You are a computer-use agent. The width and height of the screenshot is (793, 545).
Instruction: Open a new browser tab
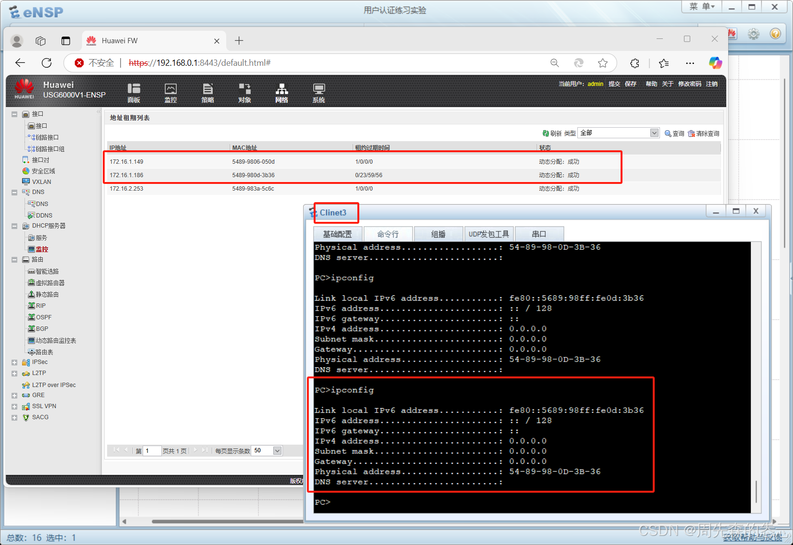point(239,41)
